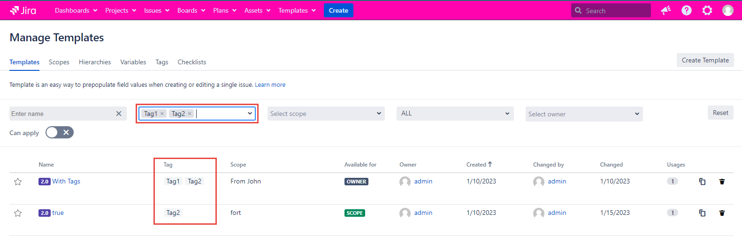This screenshot has height=236, width=742.
Task: Remove Tag1 from the tag filter
Action: 162,114
